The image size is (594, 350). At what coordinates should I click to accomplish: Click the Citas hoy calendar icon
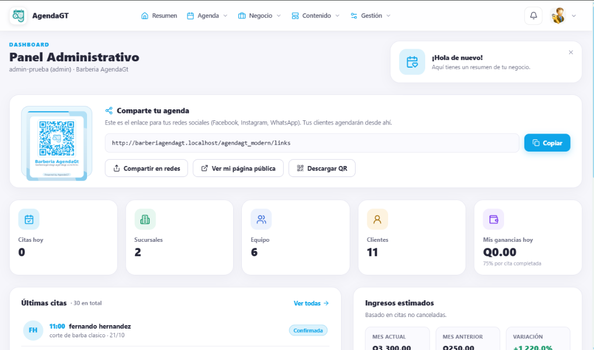[29, 219]
